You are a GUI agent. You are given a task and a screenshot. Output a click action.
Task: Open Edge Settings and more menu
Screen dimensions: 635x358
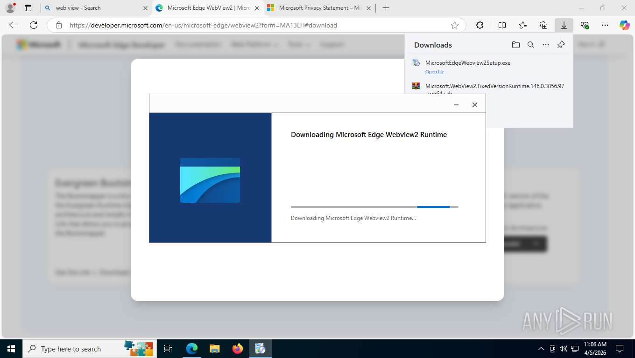coord(605,25)
